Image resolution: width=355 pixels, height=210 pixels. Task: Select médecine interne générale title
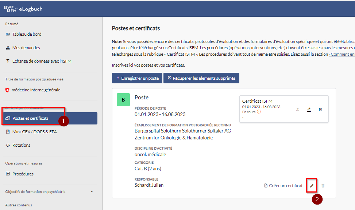[x=36, y=90]
